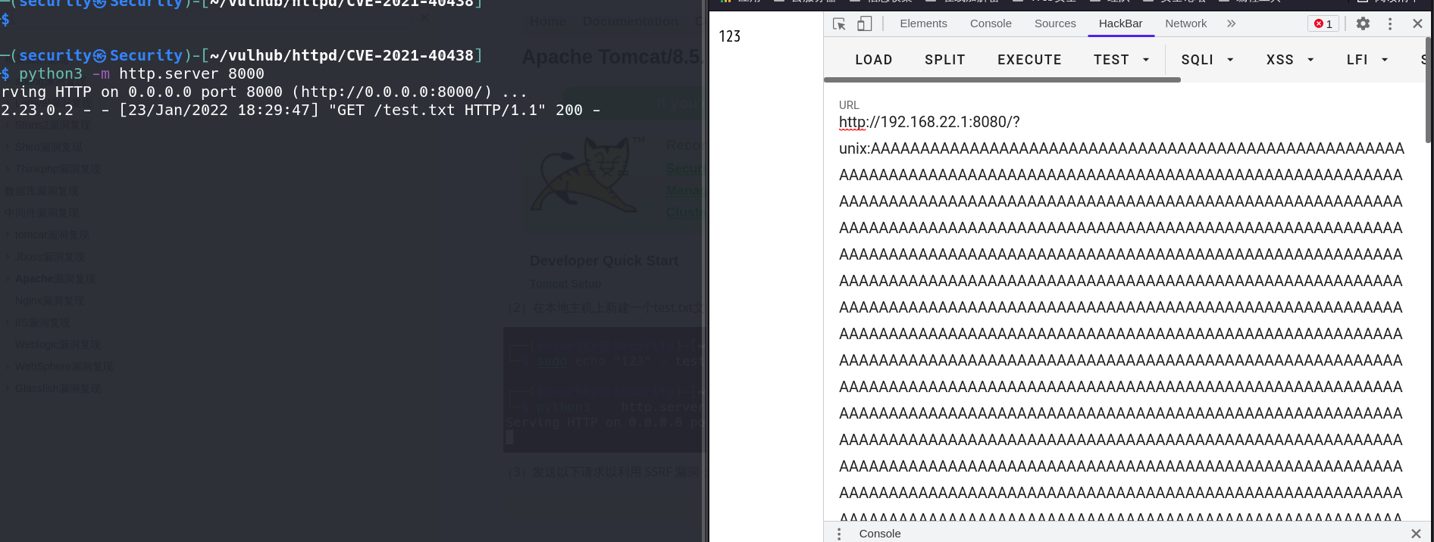Select the Nginx漏洞复现 tree item
The height and width of the screenshot is (542, 1434).
[x=50, y=301]
